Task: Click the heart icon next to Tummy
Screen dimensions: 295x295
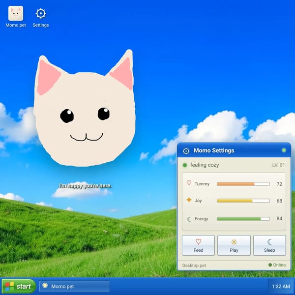Action: [189, 183]
